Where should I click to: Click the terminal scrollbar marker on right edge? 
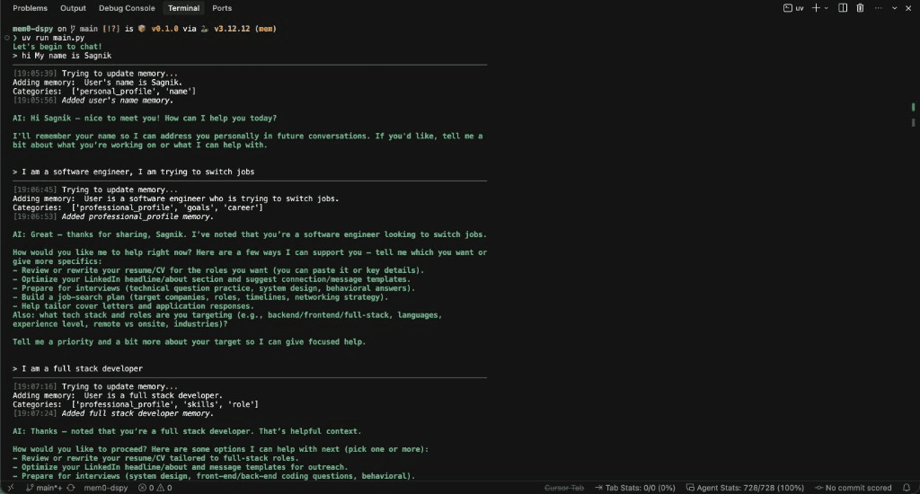tap(913, 108)
